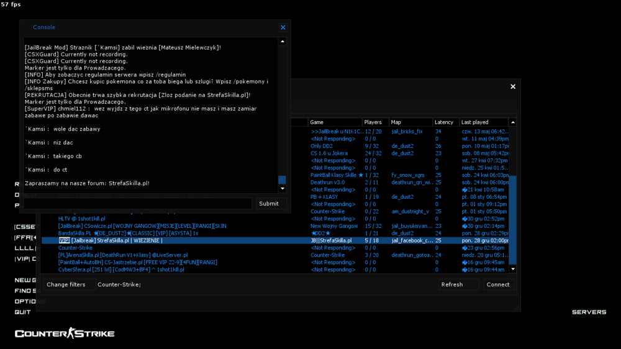Image resolution: width=621 pixels, height=349 pixels.
Task: Click the pon. 10 maj 01:17pm date
Action: point(485,146)
